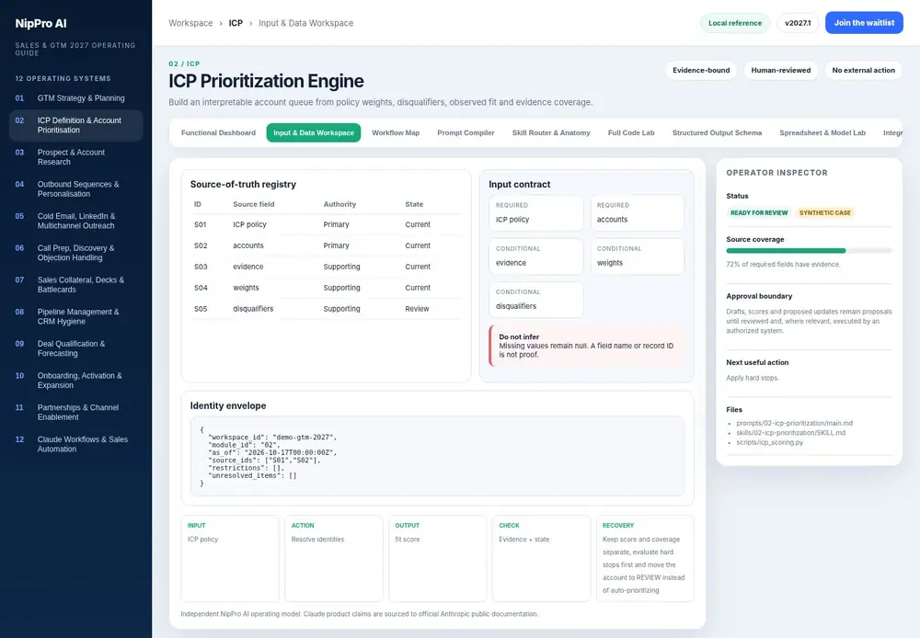
Task: Click the RECOVERY card
Action: (x=645, y=558)
